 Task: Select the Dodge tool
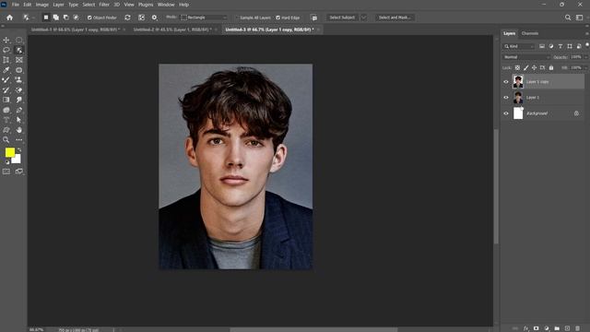click(x=18, y=100)
